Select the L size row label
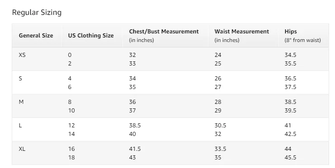 coord(20,126)
